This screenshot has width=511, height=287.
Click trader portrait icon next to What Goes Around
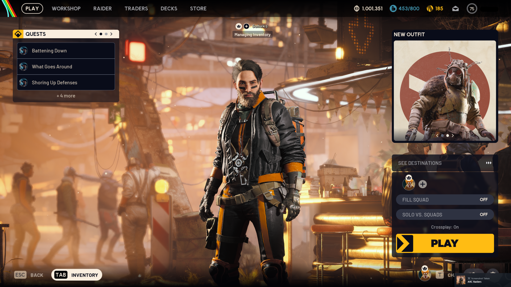(x=23, y=66)
